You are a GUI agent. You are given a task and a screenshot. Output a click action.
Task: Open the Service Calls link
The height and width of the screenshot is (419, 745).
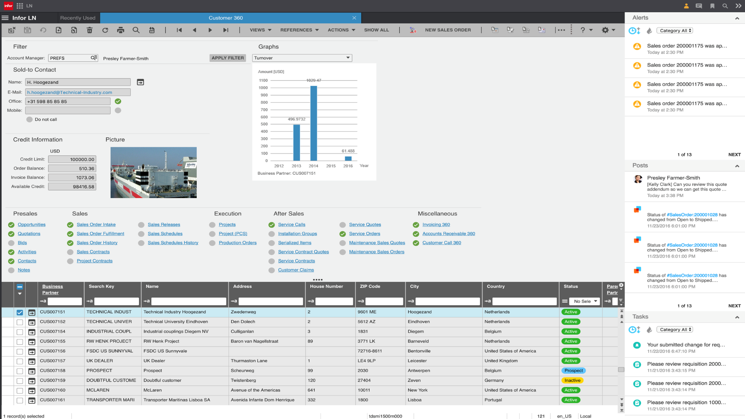click(x=292, y=225)
